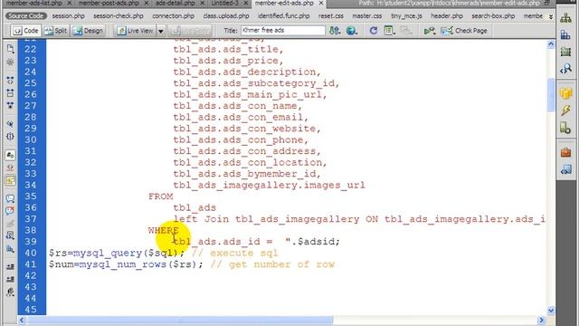Image resolution: width=579 pixels, height=326 pixels.
Task: Switch to Untitled-3 tab
Action: click(225, 3)
